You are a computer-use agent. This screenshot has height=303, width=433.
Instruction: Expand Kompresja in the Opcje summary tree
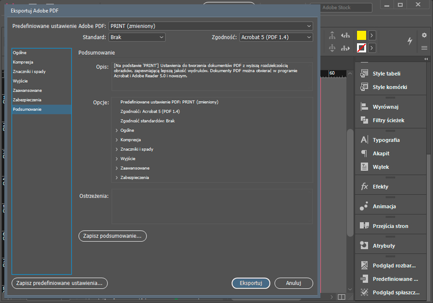[117, 140]
